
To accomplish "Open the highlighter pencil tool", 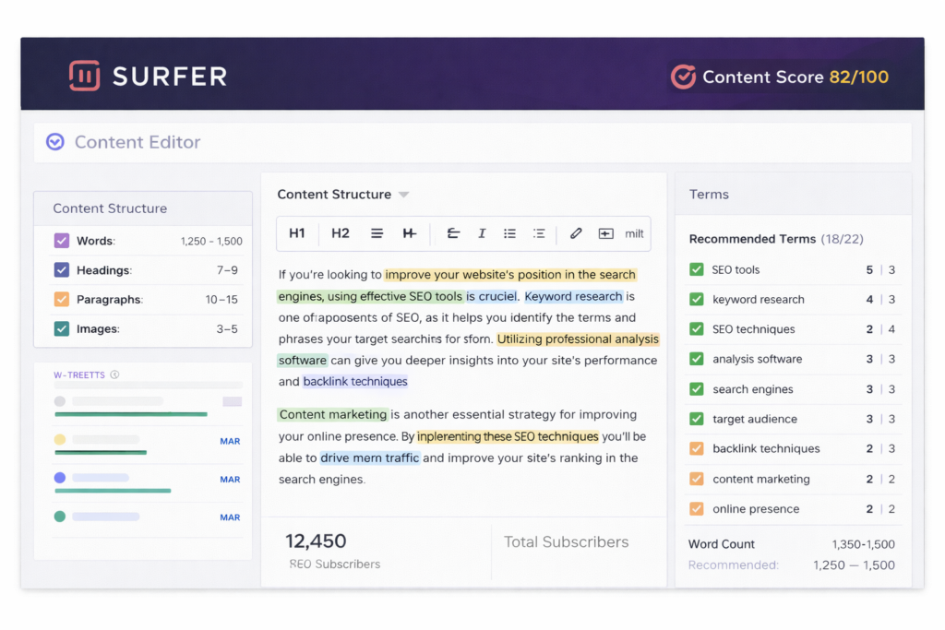I will coord(576,233).
